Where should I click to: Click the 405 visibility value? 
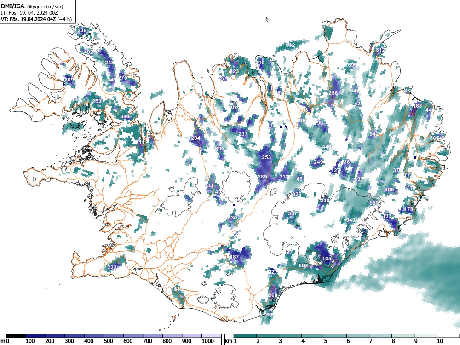389,190
